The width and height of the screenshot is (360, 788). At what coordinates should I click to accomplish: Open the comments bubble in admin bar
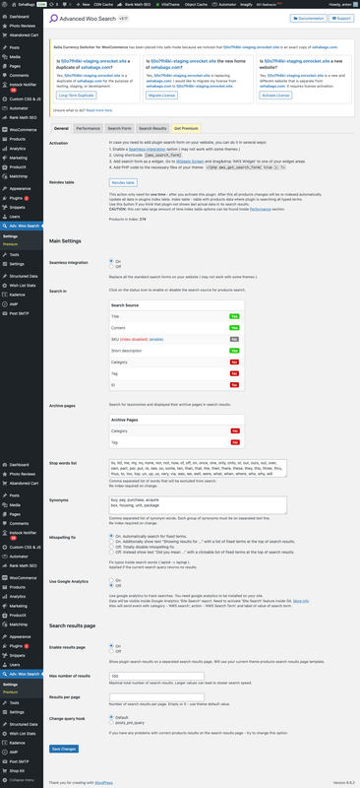point(66,4)
